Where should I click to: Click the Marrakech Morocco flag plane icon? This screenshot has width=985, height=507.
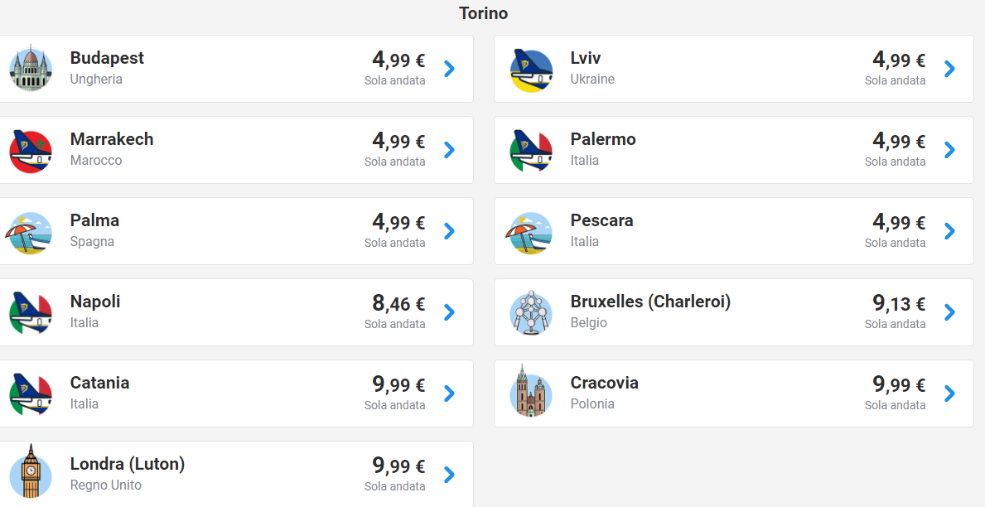(31, 151)
